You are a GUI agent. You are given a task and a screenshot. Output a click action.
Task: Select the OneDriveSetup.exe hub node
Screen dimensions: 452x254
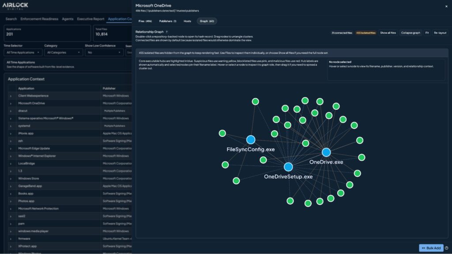pyautogui.click(x=288, y=167)
